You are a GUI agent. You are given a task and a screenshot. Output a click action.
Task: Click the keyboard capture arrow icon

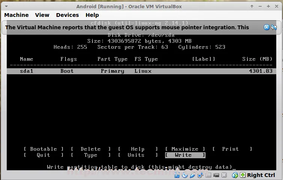[243, 175]
